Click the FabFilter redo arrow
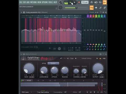126x94 pixels. pos(64,58)
